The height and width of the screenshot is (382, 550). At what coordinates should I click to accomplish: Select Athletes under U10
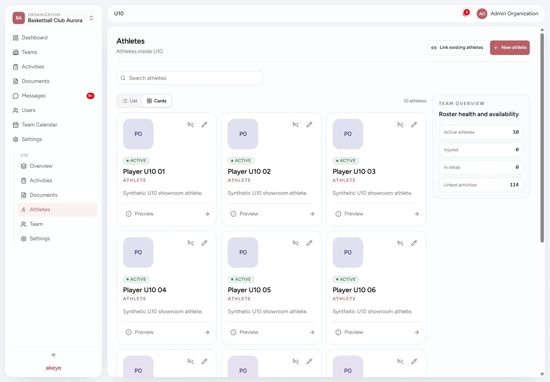[57, 209]
